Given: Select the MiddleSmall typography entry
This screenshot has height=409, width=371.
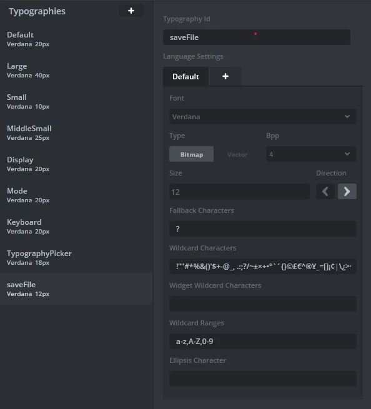Looking at the screenshot, I should click(x=76, y=133).
